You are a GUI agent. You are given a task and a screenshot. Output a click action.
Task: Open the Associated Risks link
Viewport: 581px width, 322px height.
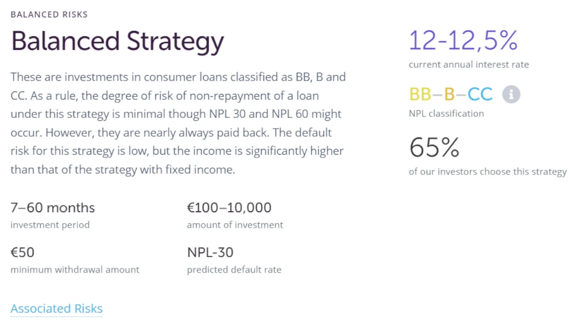pos(57,308)
